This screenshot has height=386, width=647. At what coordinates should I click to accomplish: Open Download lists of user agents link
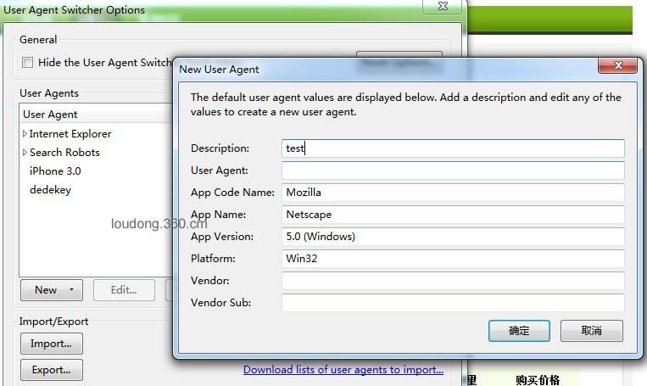pos(343,370)
